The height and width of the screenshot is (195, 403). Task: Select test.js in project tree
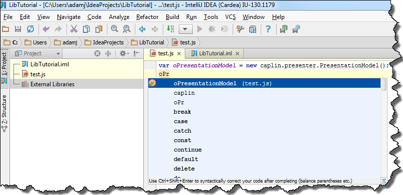tap(38, 74)
